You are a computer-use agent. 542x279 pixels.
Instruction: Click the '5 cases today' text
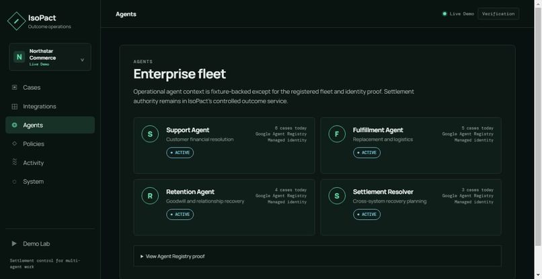point(477,128)
